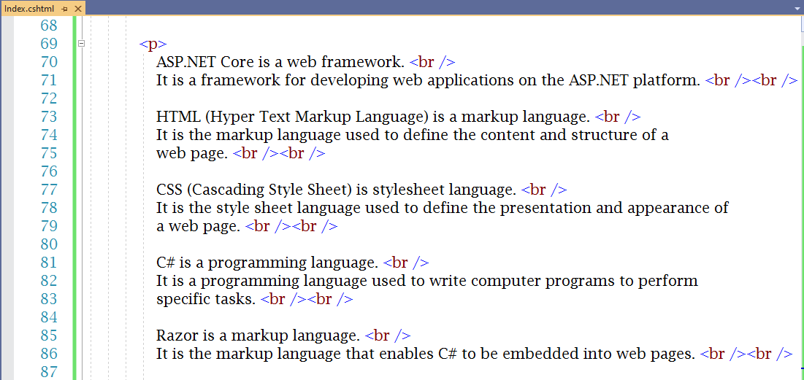Click line number 78
This screenshot has width=804, height=380.
click(x=49, y=208)
